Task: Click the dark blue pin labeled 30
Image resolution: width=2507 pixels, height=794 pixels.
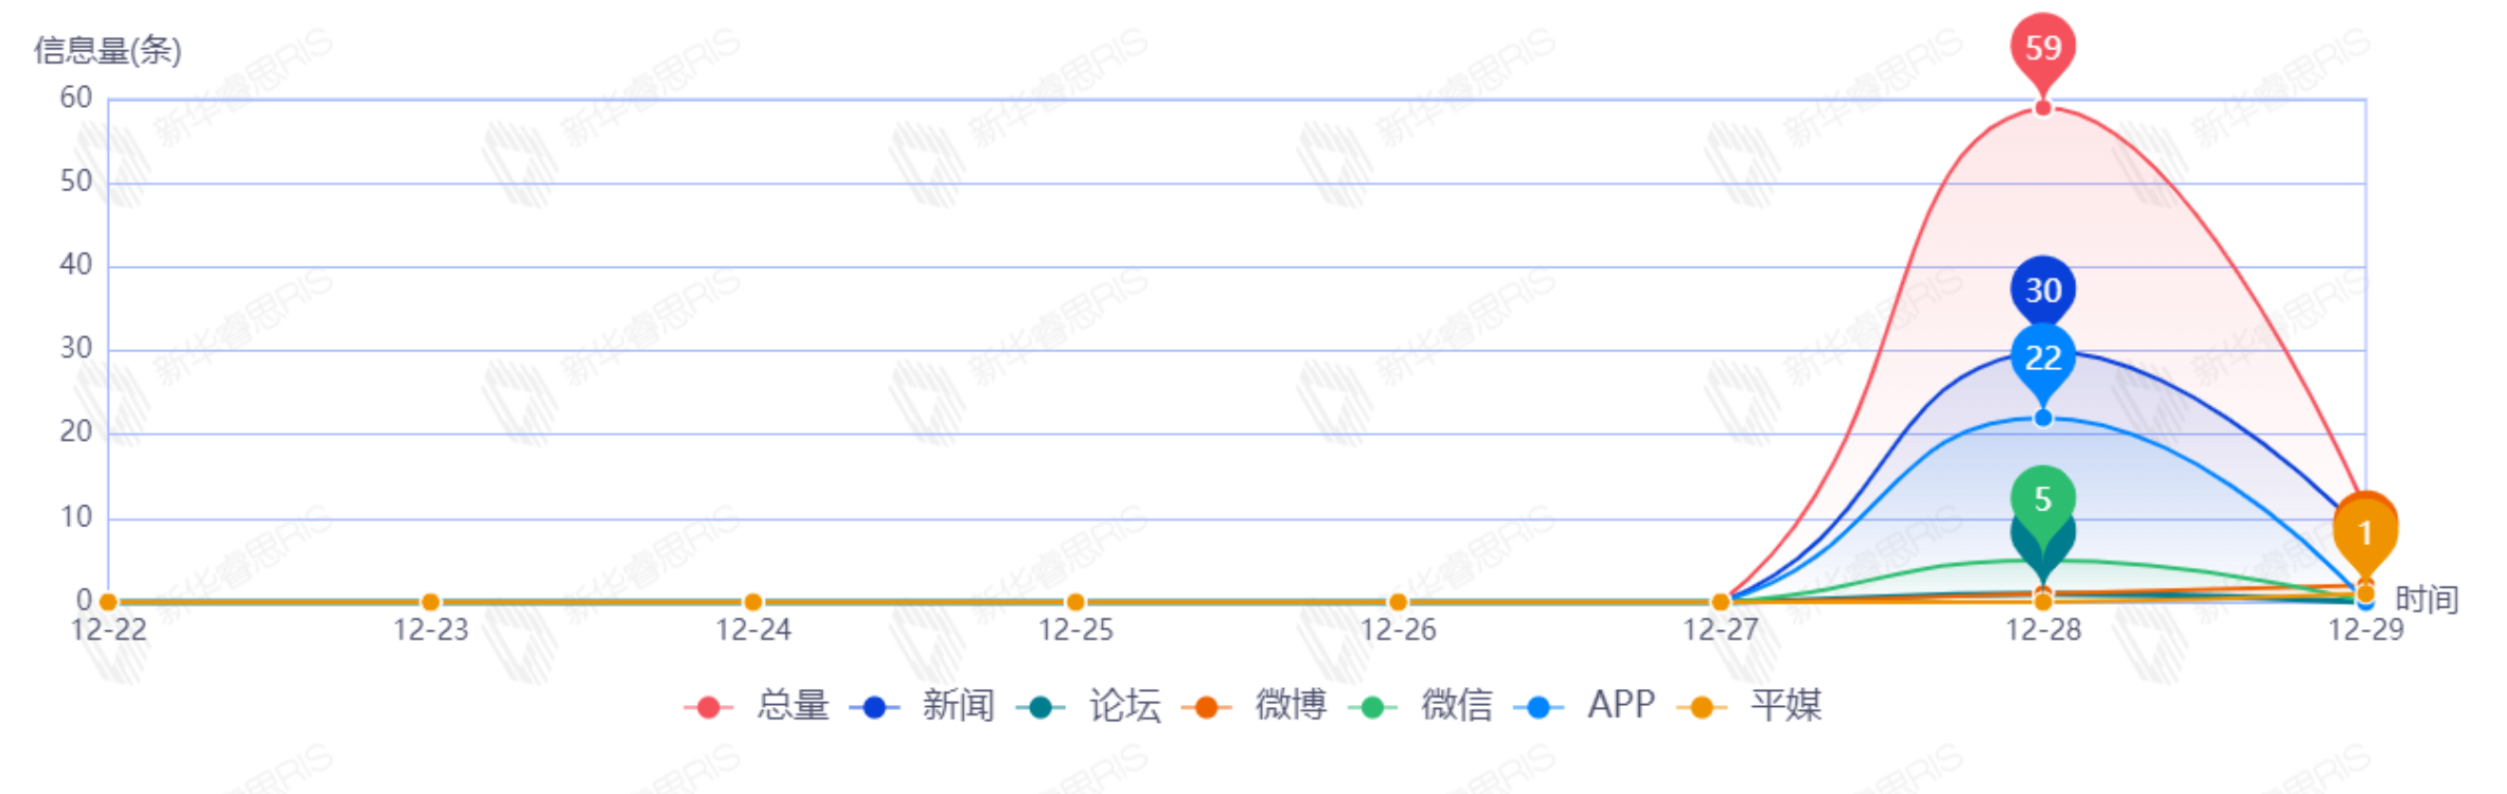Action: click(x=2043, y=289)
